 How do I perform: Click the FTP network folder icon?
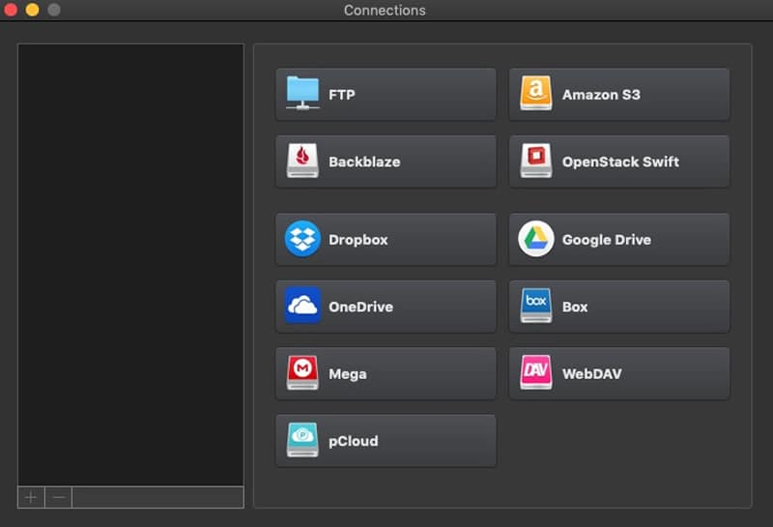[x=302, y=93]
